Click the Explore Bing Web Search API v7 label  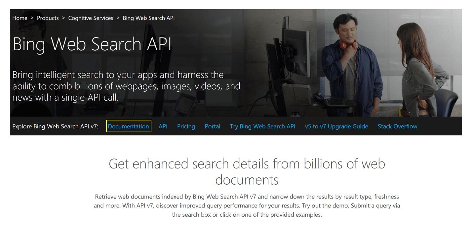pyautogui.click(x=55, y=126)
